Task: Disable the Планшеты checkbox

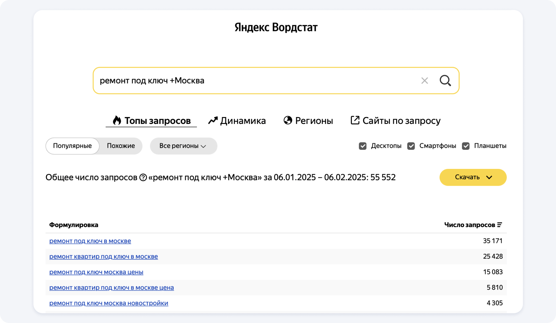Action: tap(466, 146)
